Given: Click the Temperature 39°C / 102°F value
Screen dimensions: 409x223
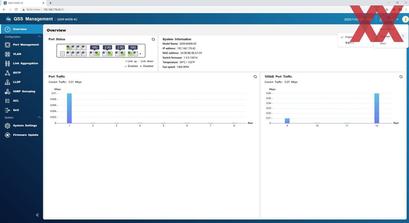Looking at the screenshot, I should coord(187,62).
